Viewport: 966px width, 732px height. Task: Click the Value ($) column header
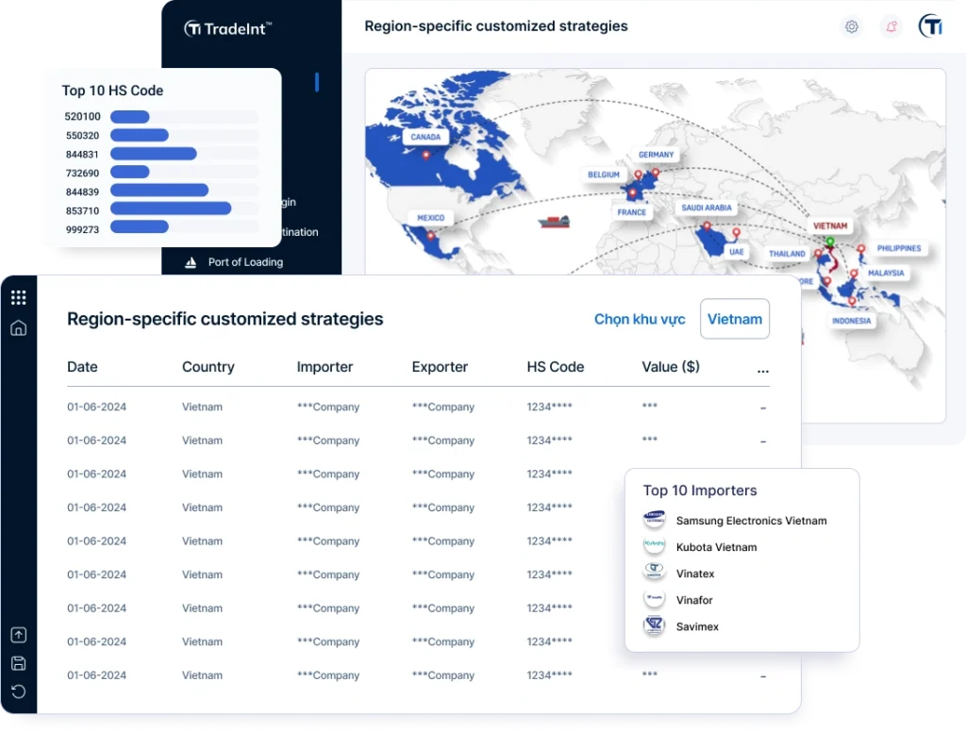671,367
